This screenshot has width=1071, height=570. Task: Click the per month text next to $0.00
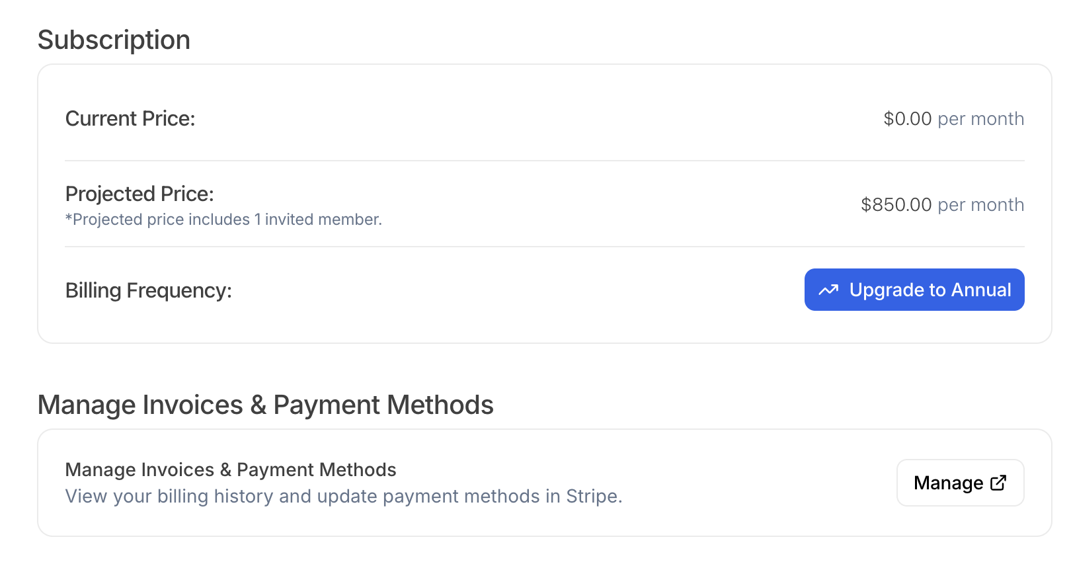pyautogui.click(x=980, y=118)
